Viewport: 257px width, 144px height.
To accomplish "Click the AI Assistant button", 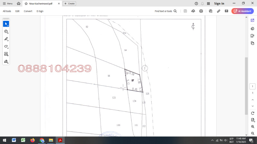I will point(243,11).
